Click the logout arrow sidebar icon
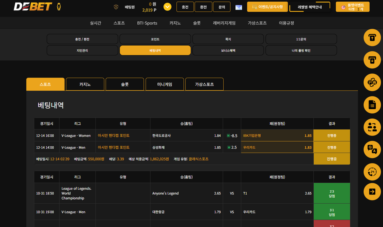Screen dimensions: 383x227 [x=372, y=192]
